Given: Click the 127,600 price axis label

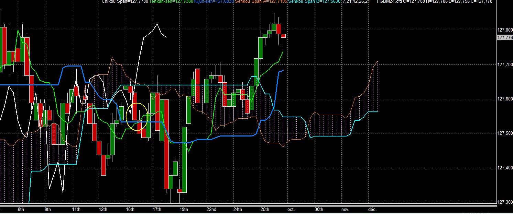Looking at the screenshot, I should (504, 99).
